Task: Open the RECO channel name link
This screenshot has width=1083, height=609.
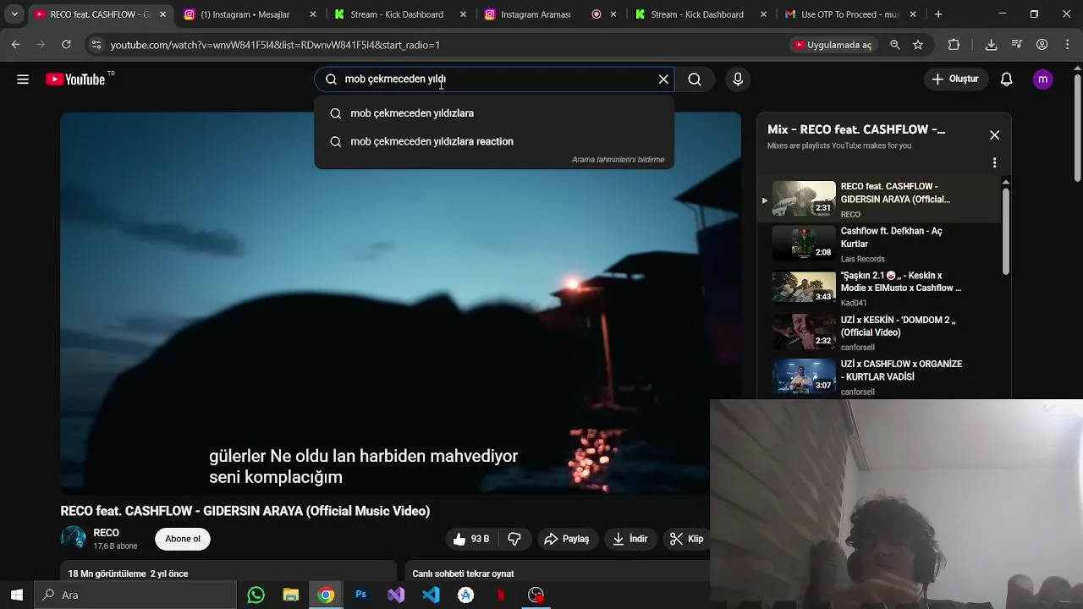Action: pyautogui.click(x=106, y=533)
